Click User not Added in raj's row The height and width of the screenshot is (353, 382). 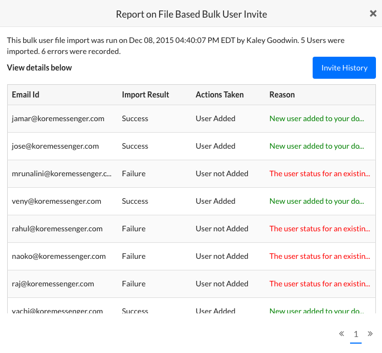222,284
